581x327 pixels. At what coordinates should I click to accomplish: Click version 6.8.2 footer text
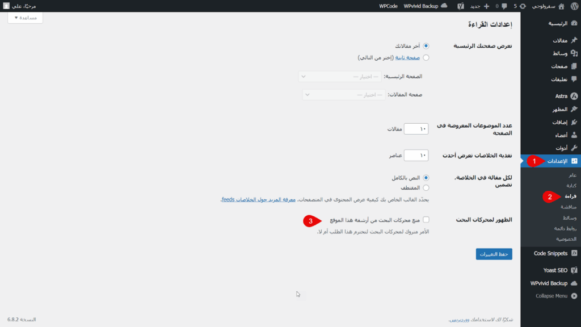[x=22, y=319]
